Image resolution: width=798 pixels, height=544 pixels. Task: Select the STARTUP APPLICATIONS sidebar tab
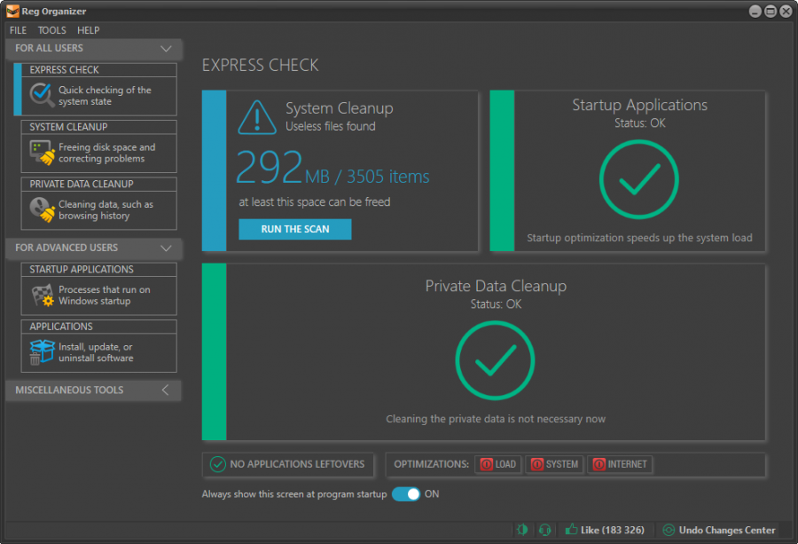[98, 288]
